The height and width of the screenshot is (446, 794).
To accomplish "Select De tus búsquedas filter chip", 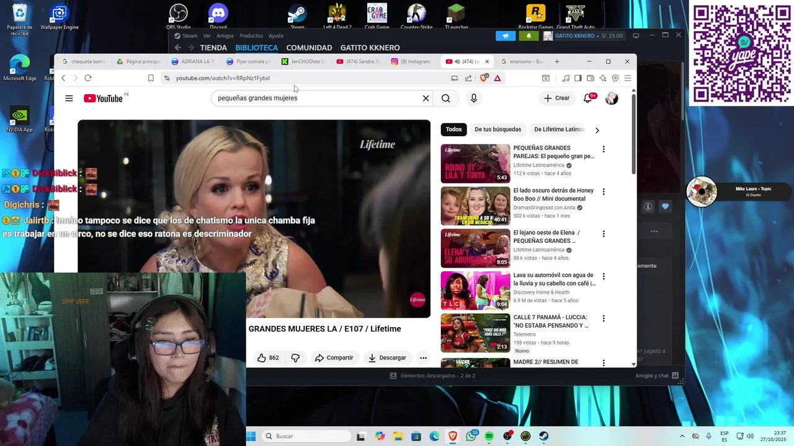I will click(x=497, y=129).
